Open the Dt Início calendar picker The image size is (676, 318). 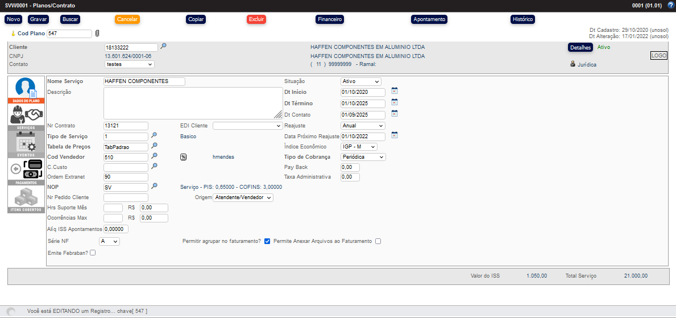coord(395,91)
